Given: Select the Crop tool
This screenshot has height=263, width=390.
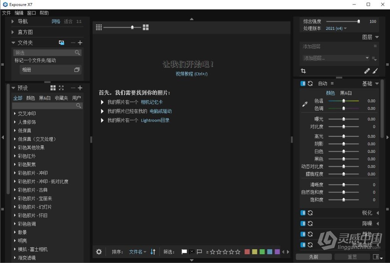Looking at the screenshot, I should tap(303, 71).
